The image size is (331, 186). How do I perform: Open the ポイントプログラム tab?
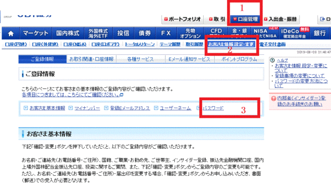click(239, 59)
